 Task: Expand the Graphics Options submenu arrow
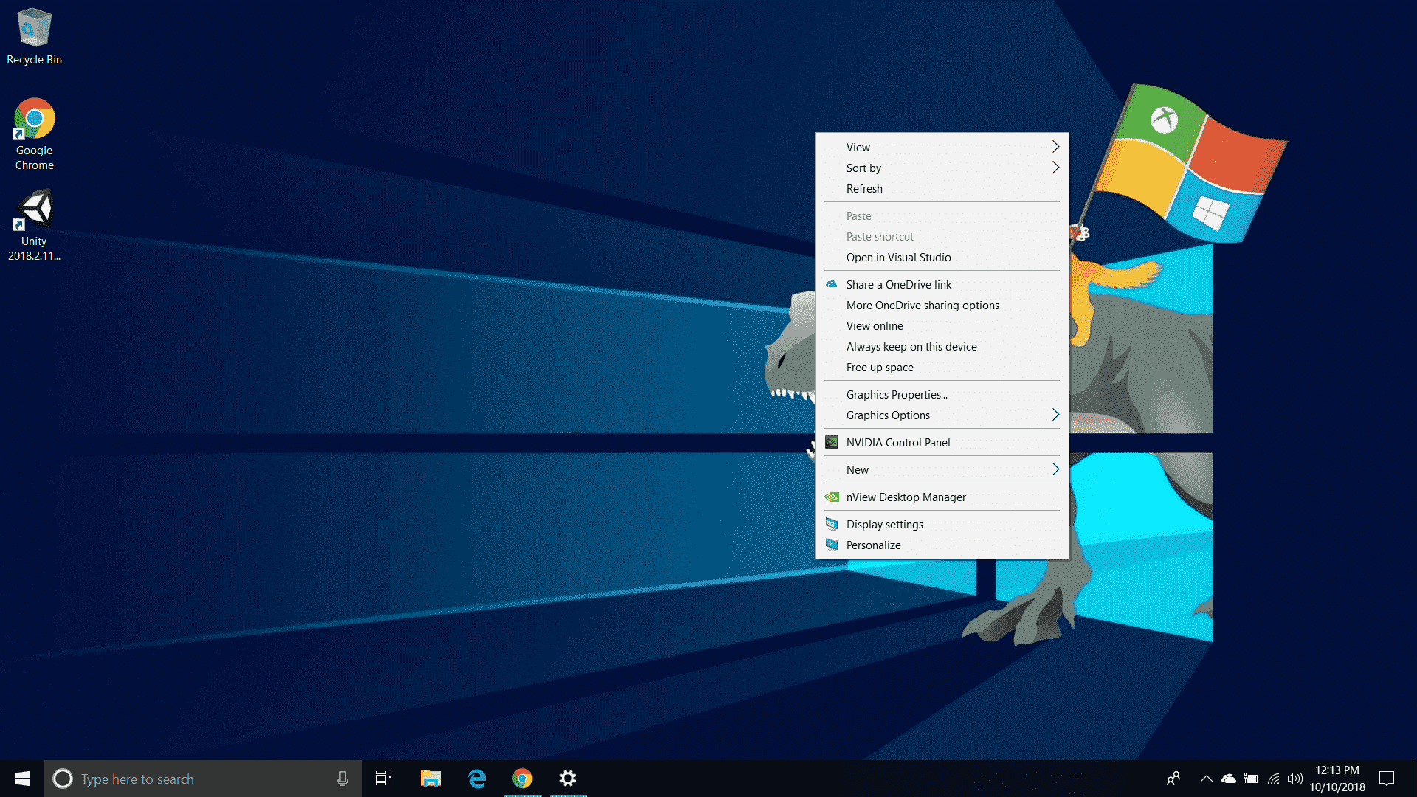tap(1055, 415)
